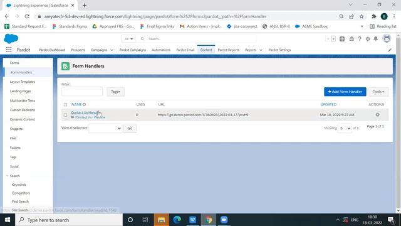Expand the Reports tab chevron
This screenshot has height=226, width=401.
click(261, 50)
